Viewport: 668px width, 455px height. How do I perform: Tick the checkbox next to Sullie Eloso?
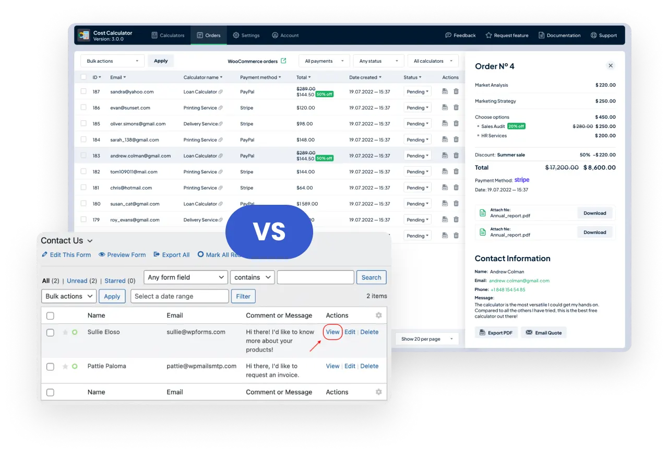(x=50, y=332)
